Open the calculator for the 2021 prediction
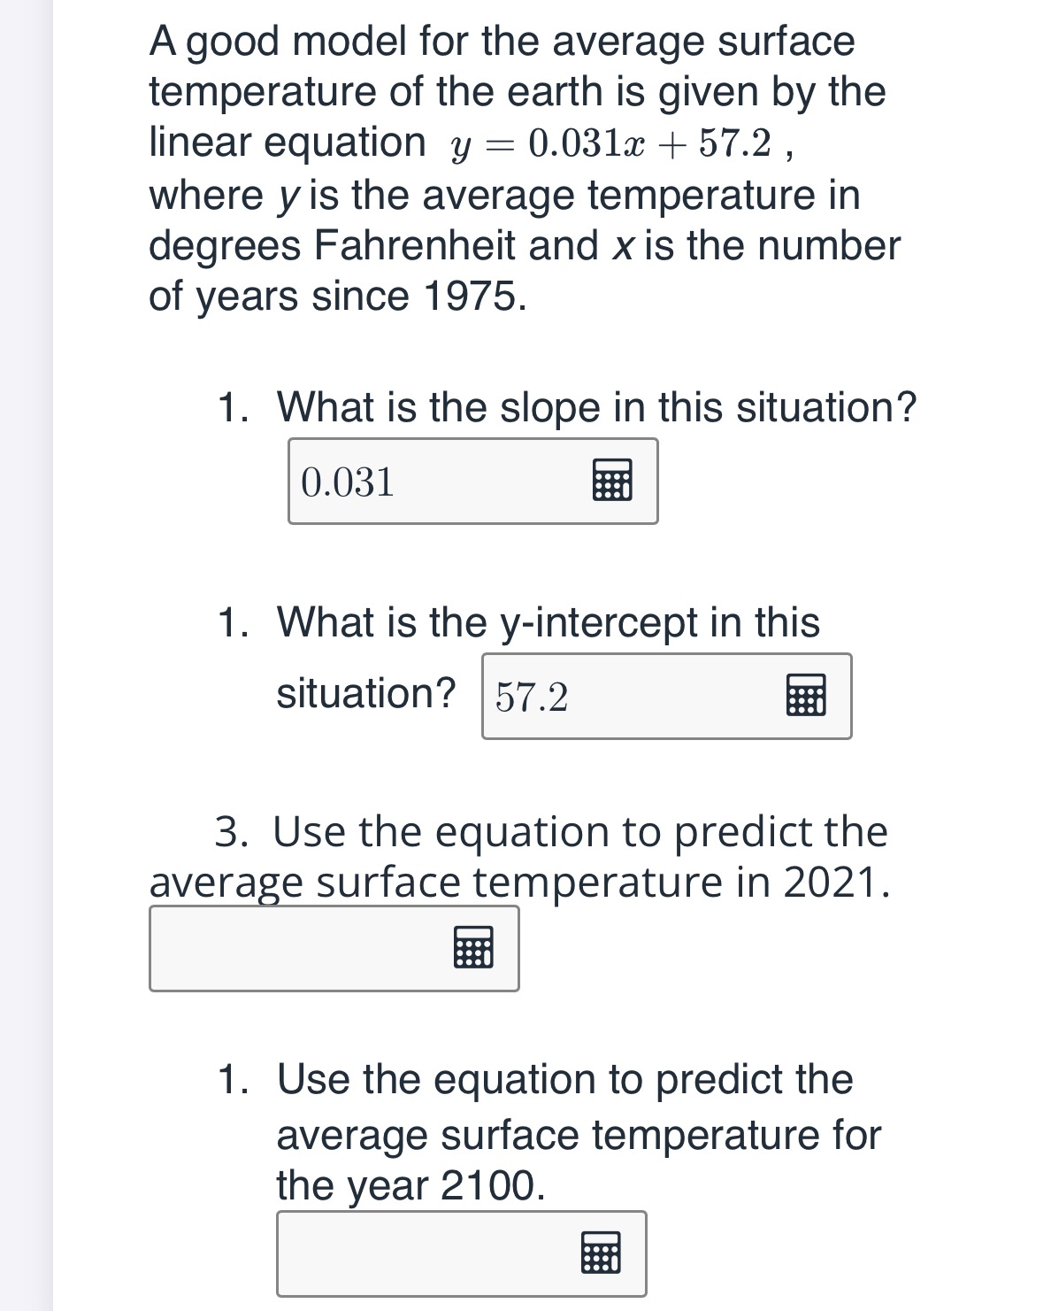 coord(473,948)
